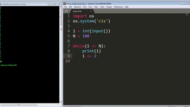Click the minimap preview in Sublime editor
This screenshot has height=107, width=190.
click(x=187, y=15)
